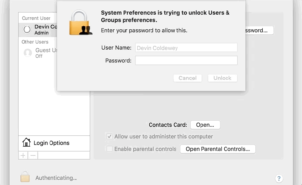Focus the Password input field
This screenshot has height=185, width=302.
tap(186, 60)
